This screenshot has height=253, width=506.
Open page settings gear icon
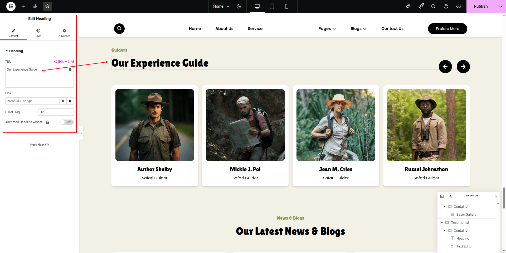tap(239, 6)
